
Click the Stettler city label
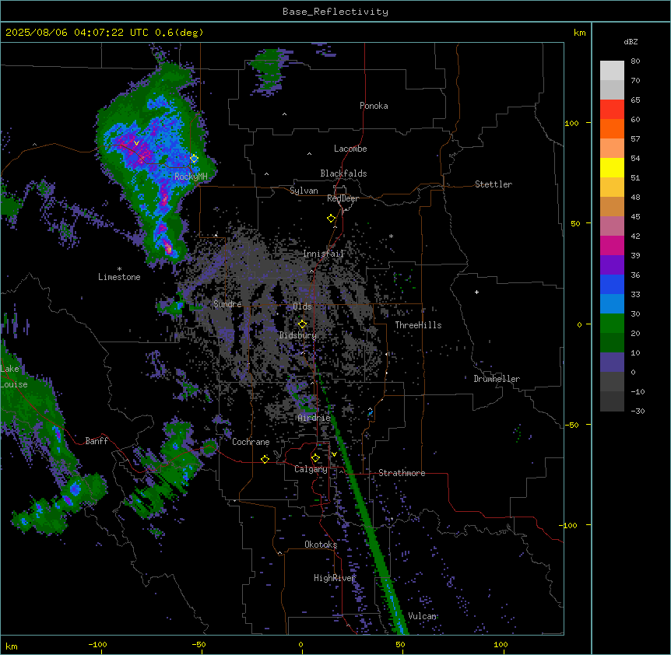click(494, 184)
